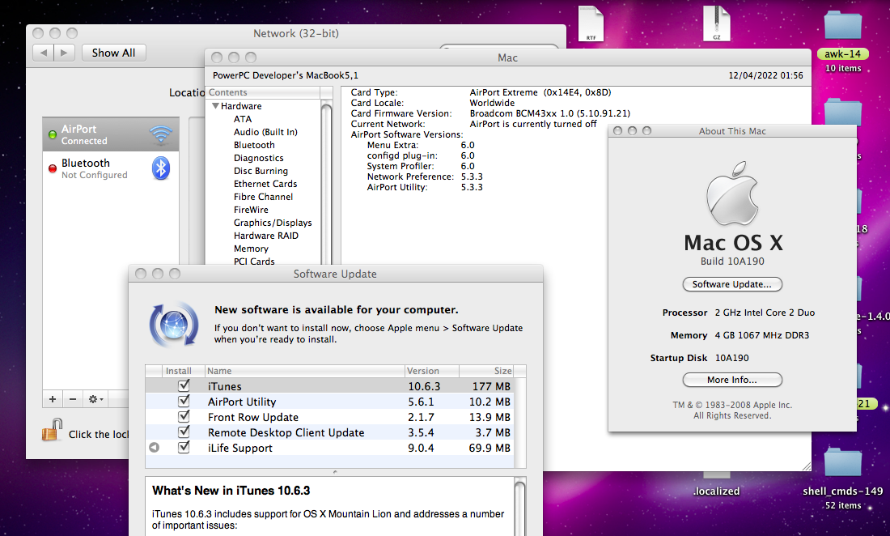Uncheck the iLife Support install checkbox
890x536 pixels.
pyautogui.click(x=184, y=448)
